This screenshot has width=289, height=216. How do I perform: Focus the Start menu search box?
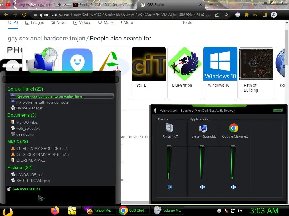pos(60,79)
